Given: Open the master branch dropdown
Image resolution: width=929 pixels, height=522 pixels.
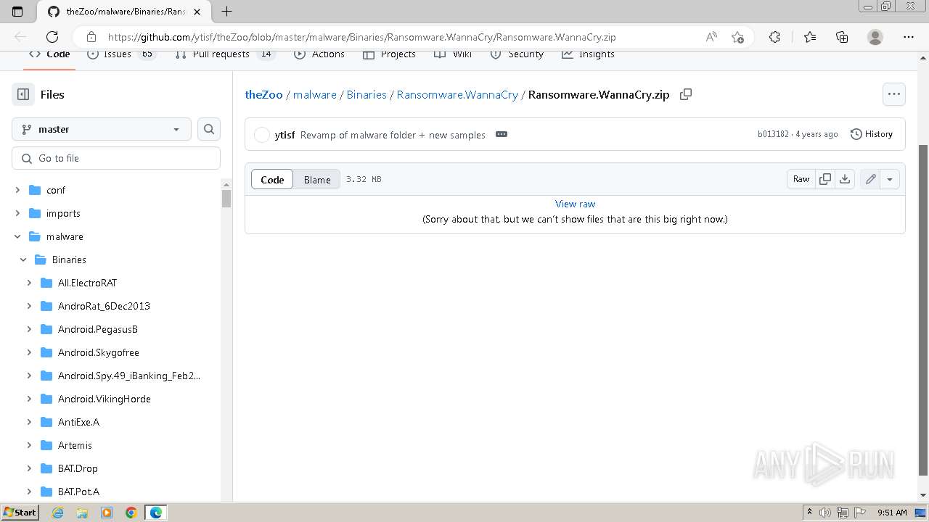Looking at the screenshot, I should click(102, 129).
